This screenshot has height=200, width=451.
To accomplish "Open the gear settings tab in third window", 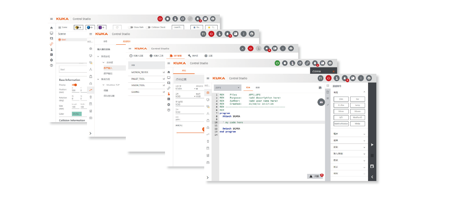I will (x=208, y=55).
